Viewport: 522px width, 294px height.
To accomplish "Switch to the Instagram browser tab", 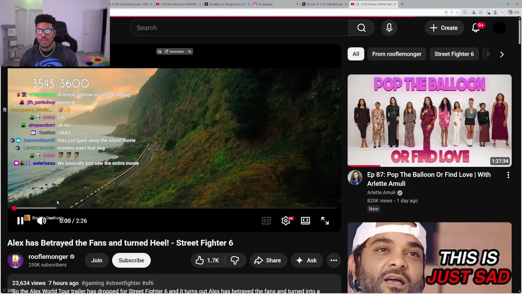I will [x=275, y=4].
